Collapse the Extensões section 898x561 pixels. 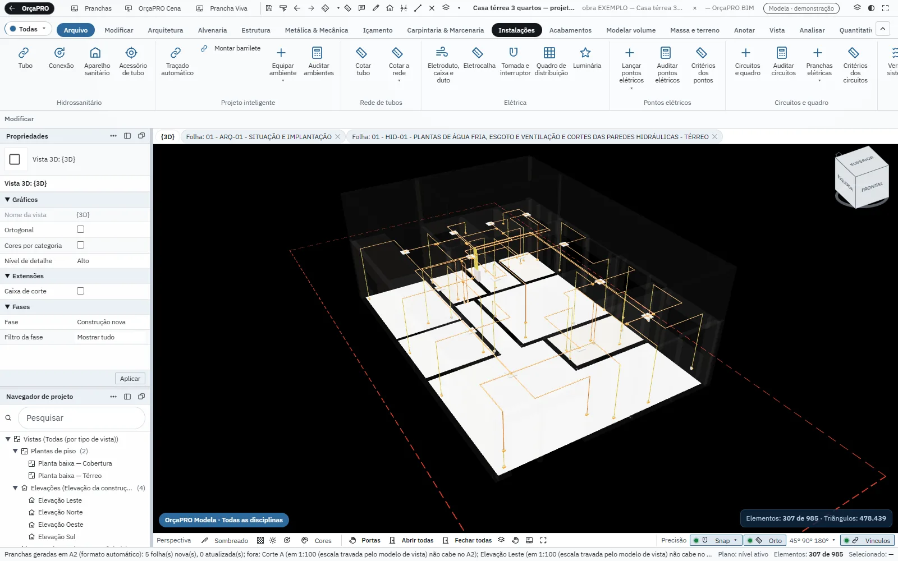click(x=8, y=276)
